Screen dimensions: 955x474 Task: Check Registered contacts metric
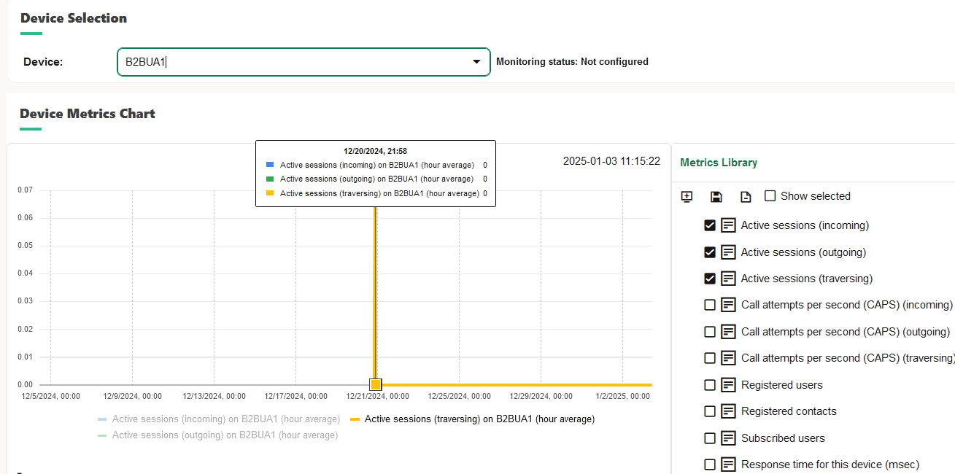tap(709, 411)
